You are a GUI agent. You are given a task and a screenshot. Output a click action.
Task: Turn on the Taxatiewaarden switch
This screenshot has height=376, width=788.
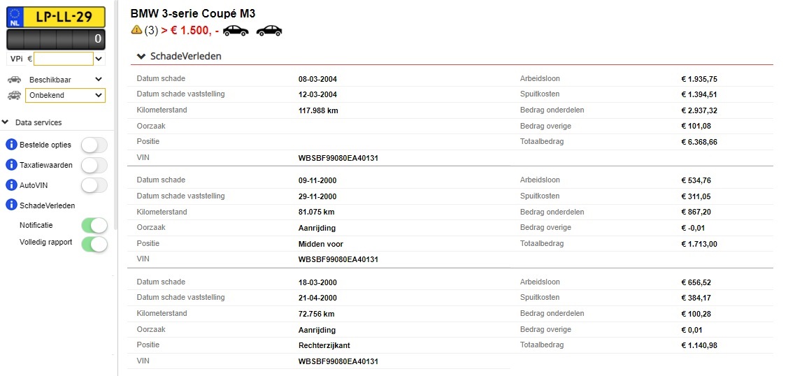pyautogui.click(x=94, y=165)
